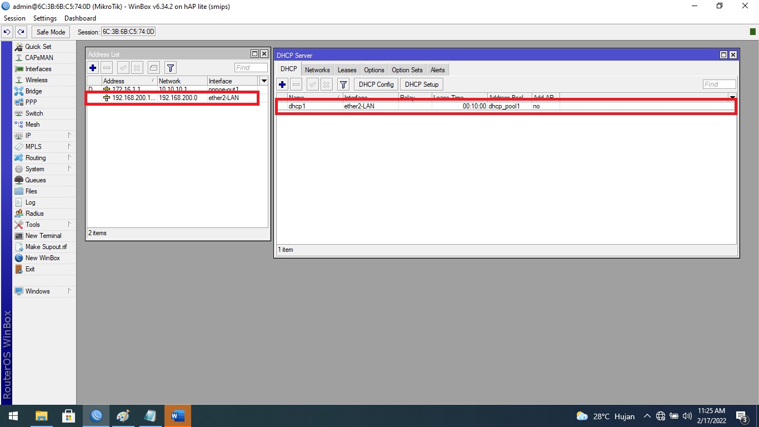The image size is (759, 427).
Task: Open the Settings menu
Action: pos(45,18)
